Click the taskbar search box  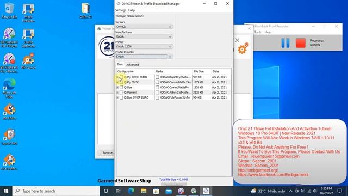coord(56,191)
